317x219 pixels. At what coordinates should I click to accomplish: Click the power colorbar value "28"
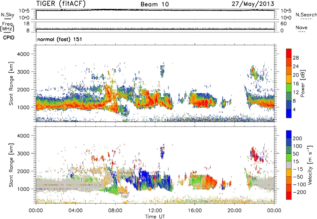[296, 58]
